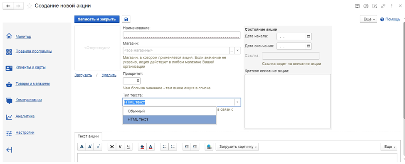This screenshot has width=405, height=164.
Task: Open calendar for Дата окончания
Action: (x=309, y=46)
